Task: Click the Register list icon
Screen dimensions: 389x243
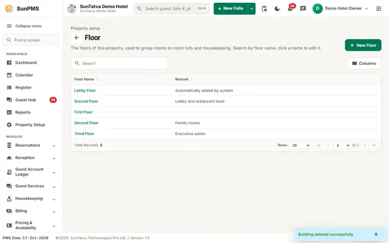Action: tap(9, 87)
